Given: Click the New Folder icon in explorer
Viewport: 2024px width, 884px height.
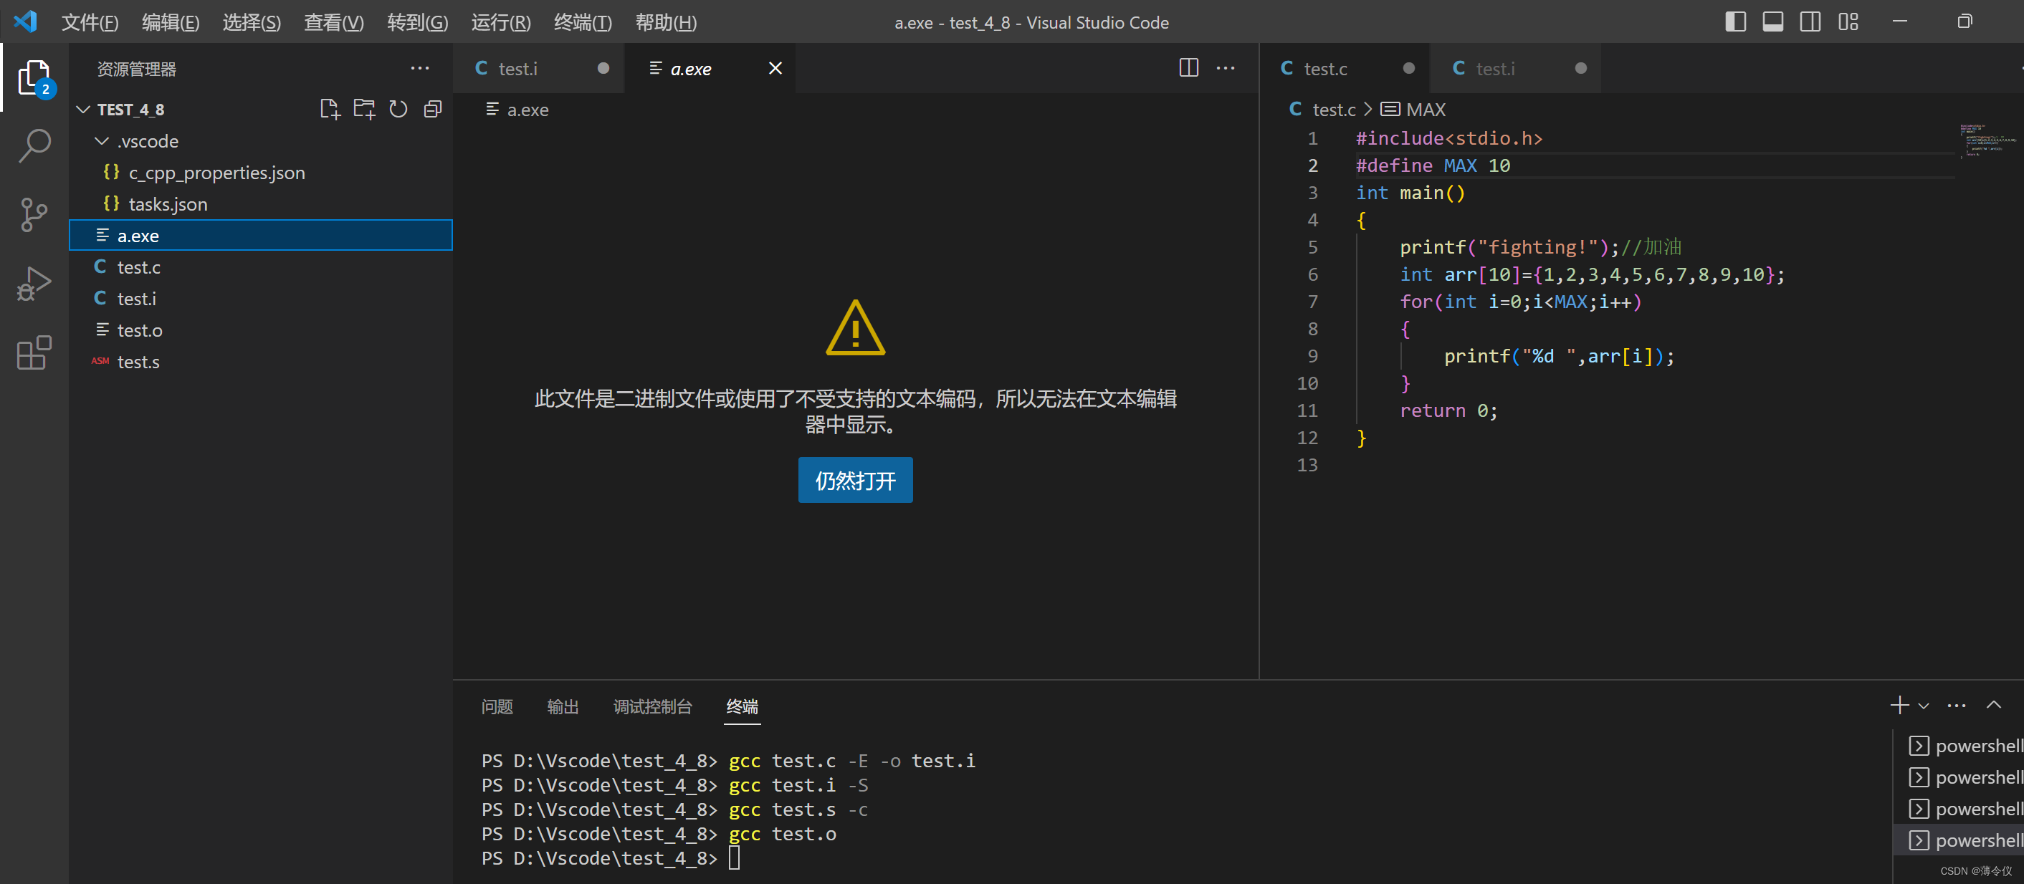Looking at the screenshot, I should coord(364,109).
